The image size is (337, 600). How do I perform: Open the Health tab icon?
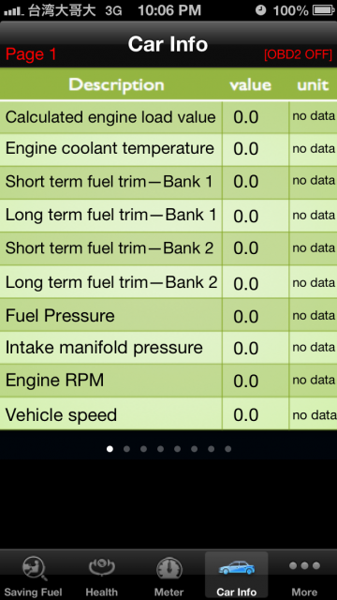tap(101, 568)
